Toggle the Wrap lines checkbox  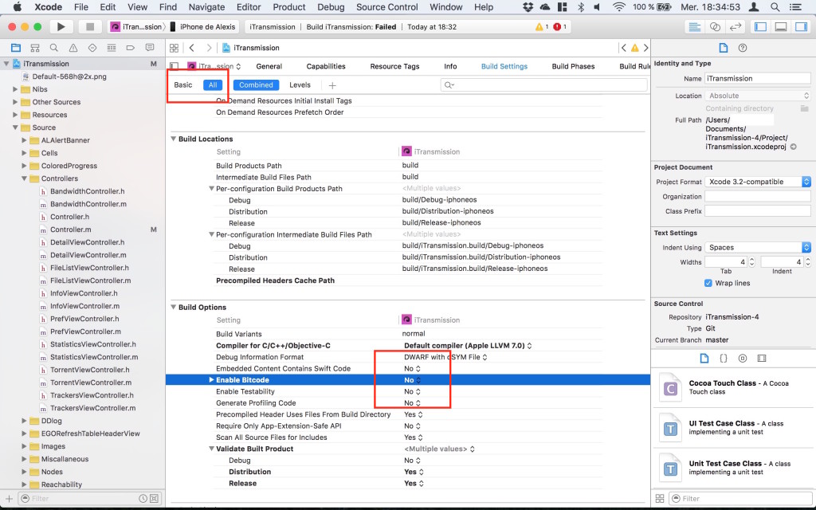(x=708, y=283)
